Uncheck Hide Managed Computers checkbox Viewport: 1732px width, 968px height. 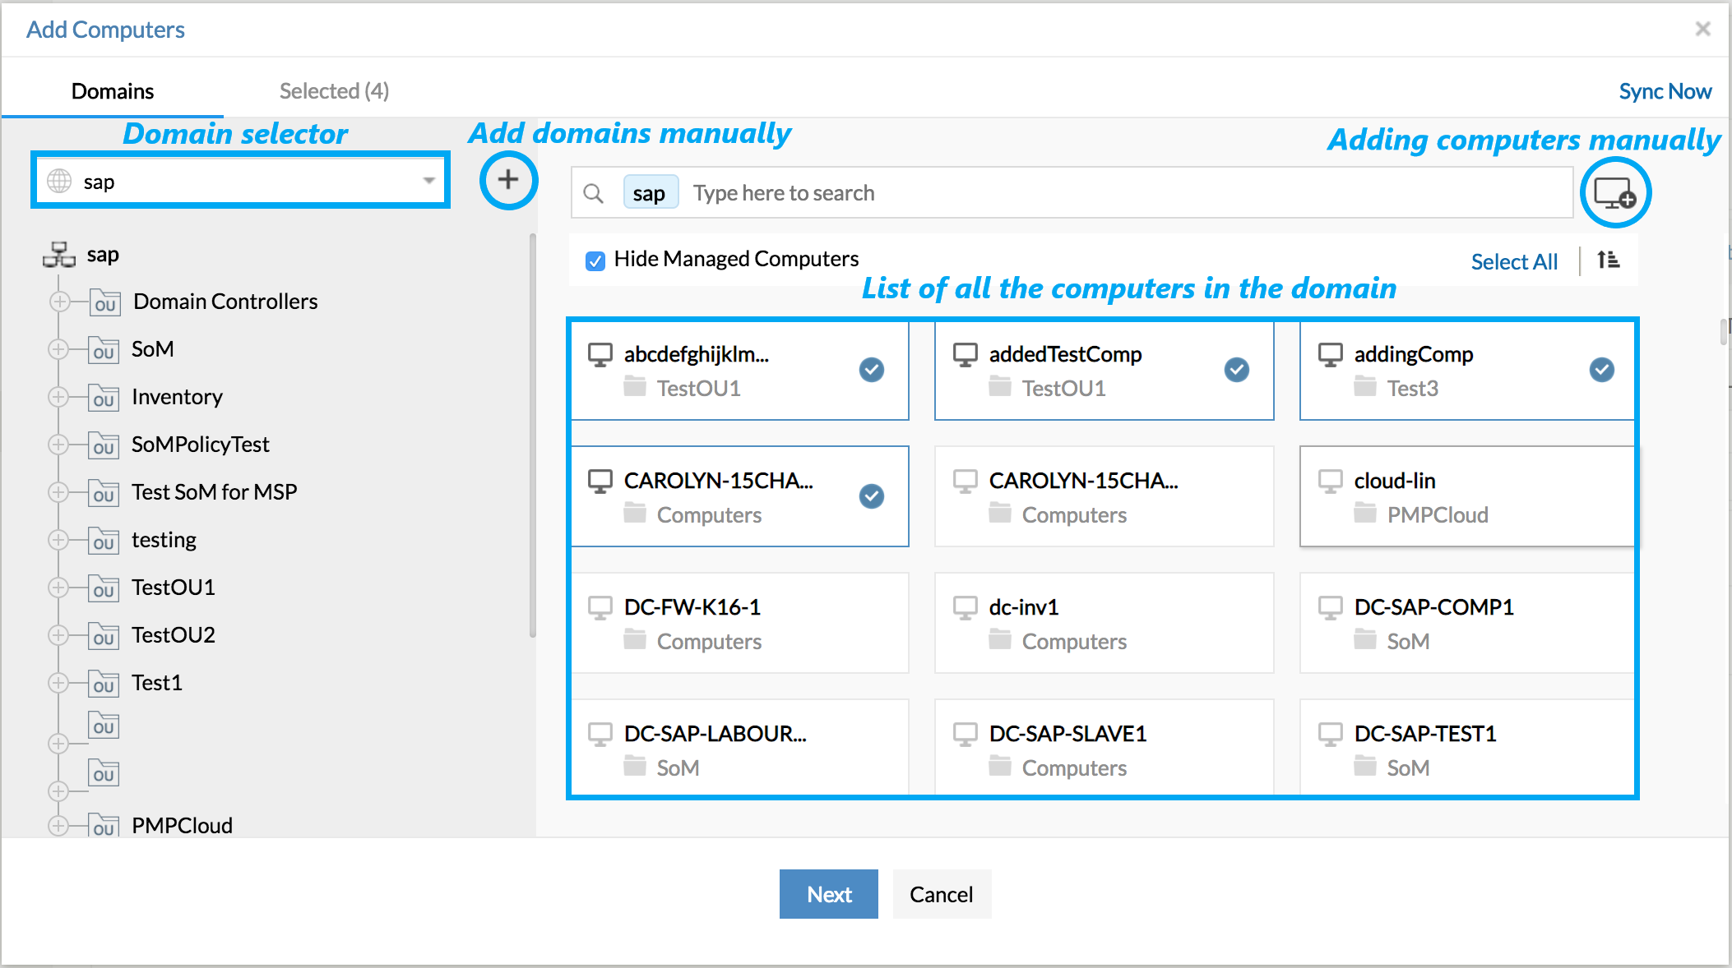click(595, 260)
